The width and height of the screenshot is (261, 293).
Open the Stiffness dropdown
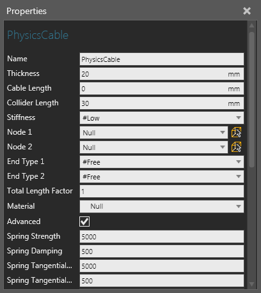162,117
